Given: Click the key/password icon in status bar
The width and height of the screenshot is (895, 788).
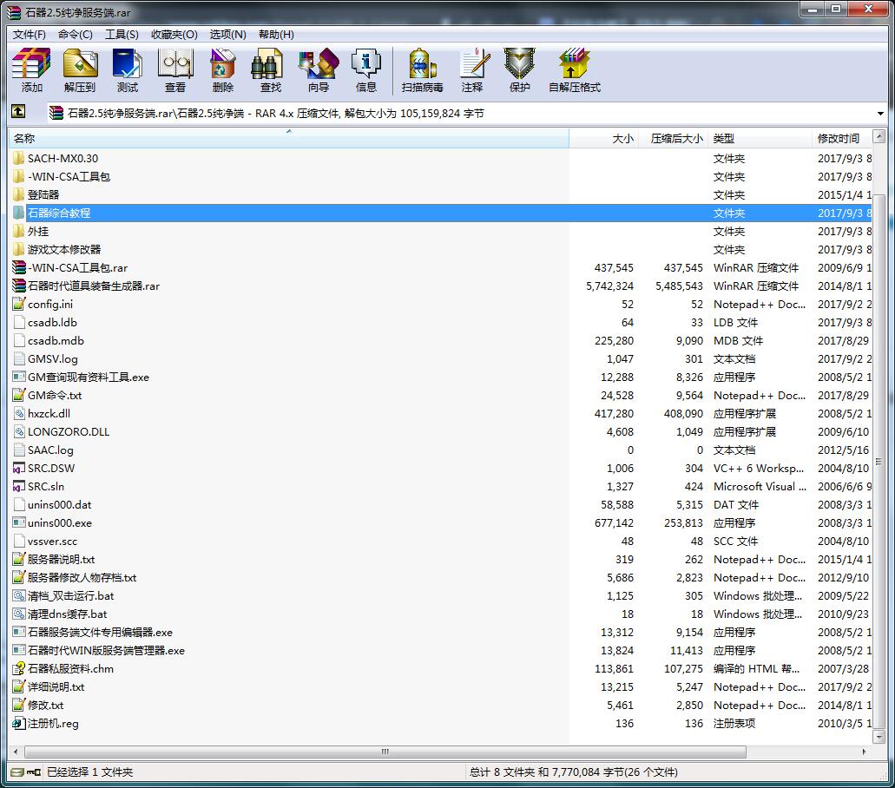Looking at the screenshot, I should (34, 772).
